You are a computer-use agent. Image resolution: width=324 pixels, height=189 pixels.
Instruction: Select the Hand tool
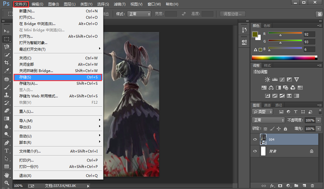[x=7, y=175]
